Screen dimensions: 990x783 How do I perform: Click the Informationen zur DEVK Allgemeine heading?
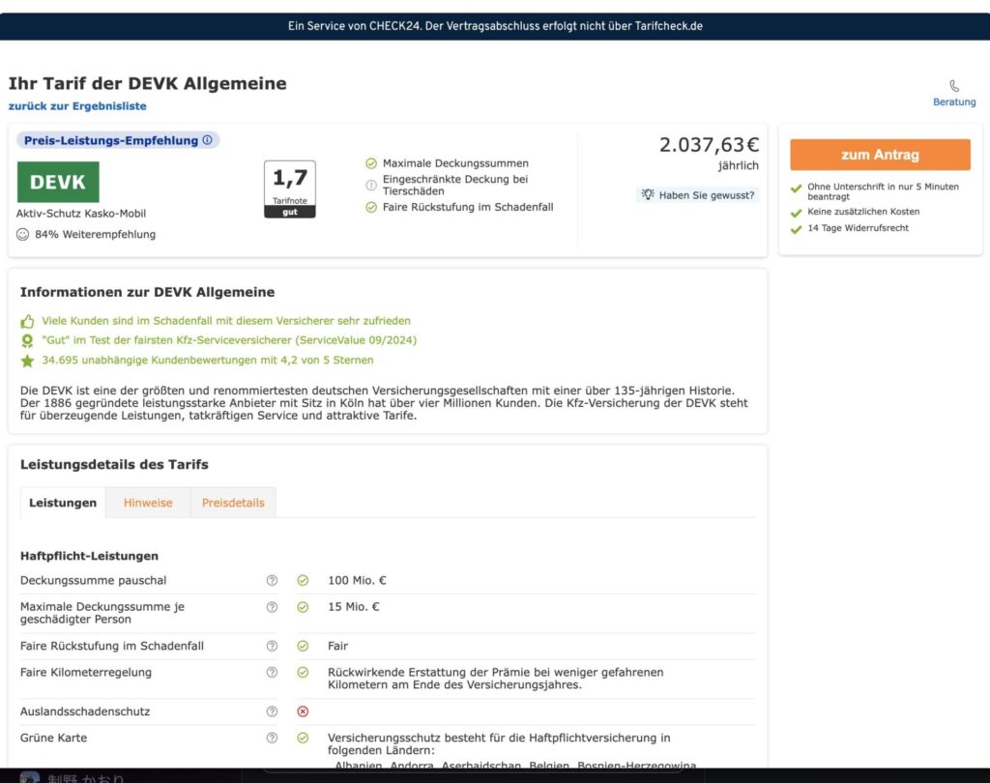[x=147, y=292]
